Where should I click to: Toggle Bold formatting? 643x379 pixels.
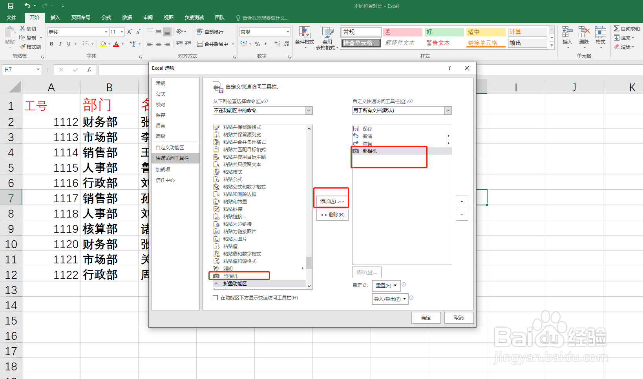pyautogui.click(x=51, y=44)
